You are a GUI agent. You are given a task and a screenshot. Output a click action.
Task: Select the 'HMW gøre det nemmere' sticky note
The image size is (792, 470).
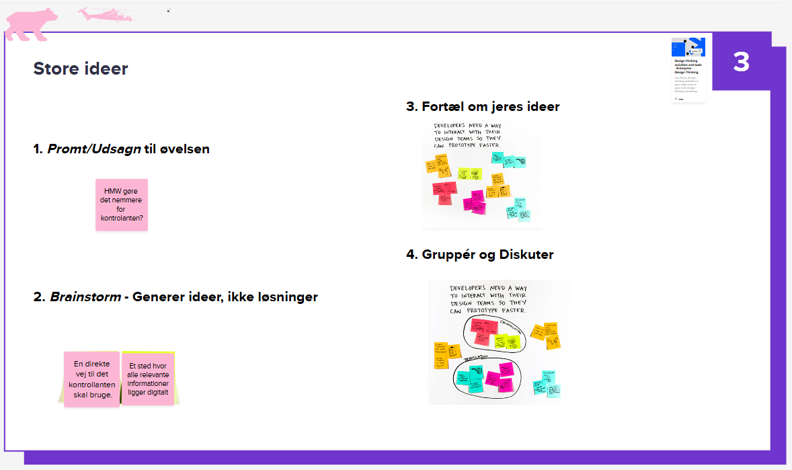122,204
